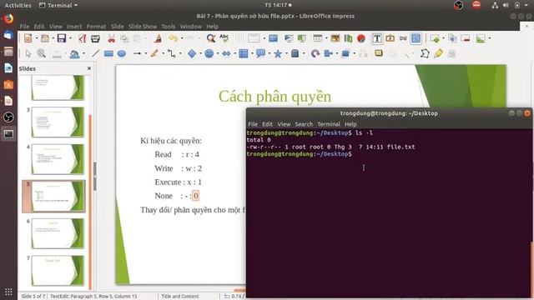This screenshot has width=534, height=300.
Task: Toggle shadow yellow box icon
Action: click(x=379, y=53)
